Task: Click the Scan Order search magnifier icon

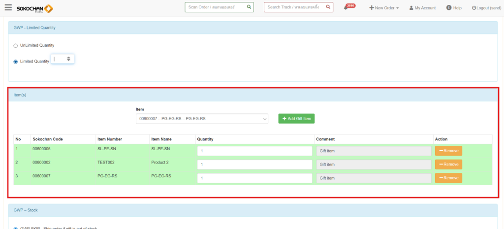Action: tap(249, 7)
